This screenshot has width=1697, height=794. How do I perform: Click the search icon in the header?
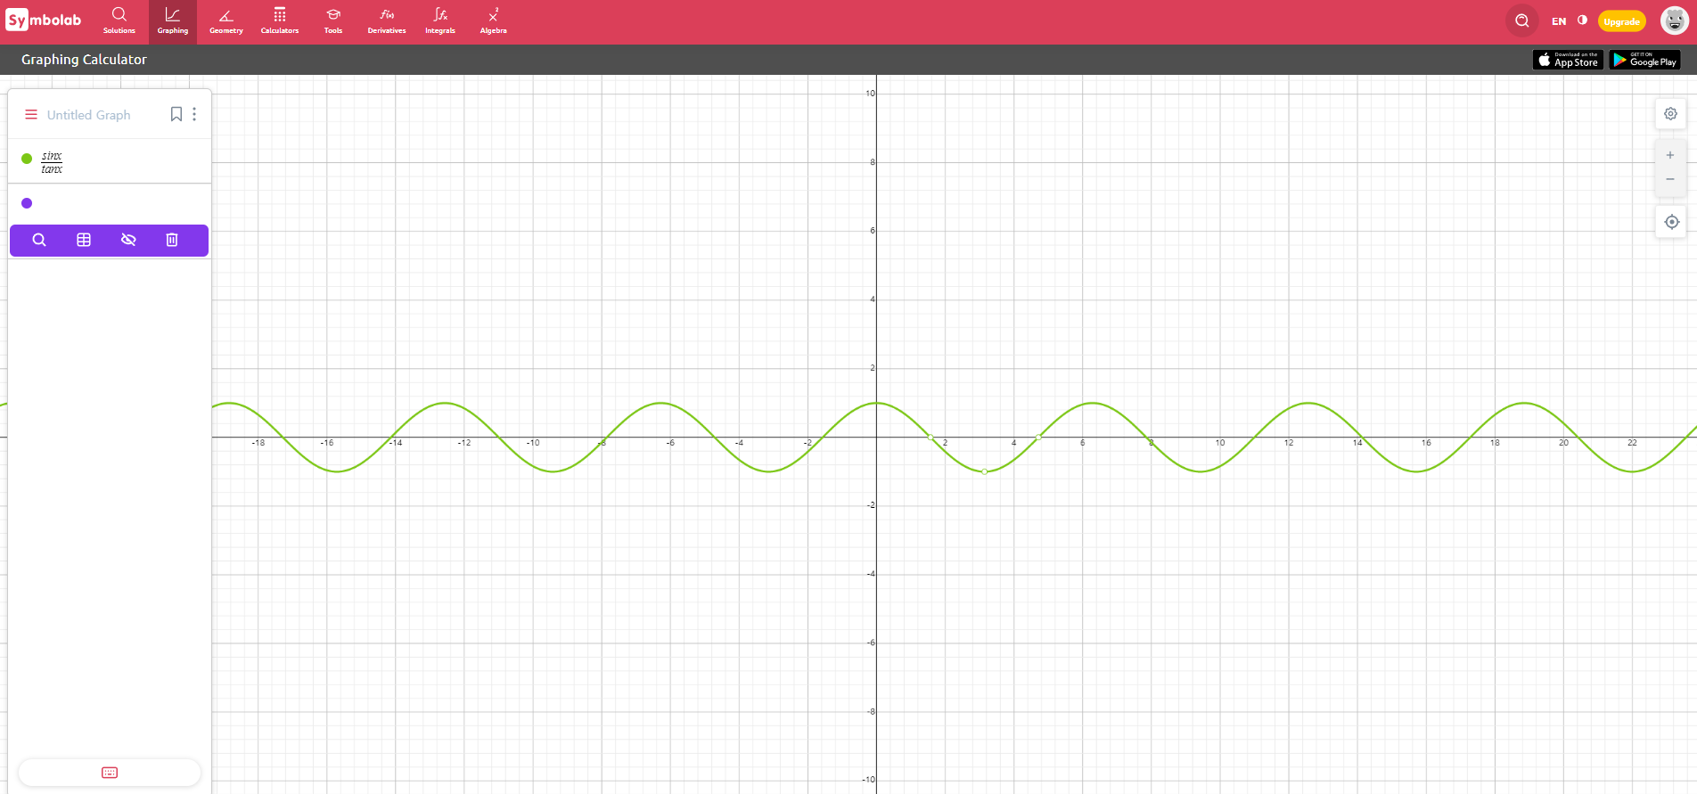(x=1522, y=20)
